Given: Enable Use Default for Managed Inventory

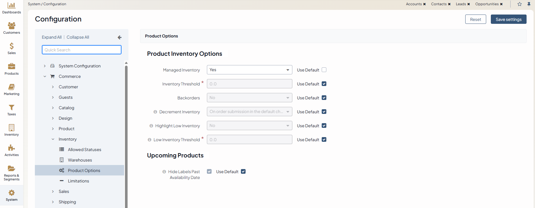Looking at the screenshot, I should [324, 70].
